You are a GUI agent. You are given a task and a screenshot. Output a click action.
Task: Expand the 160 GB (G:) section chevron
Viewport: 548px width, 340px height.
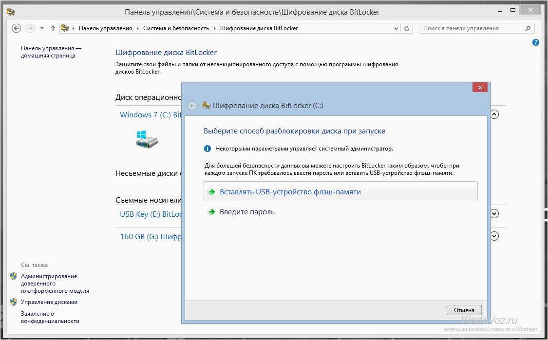494,236
